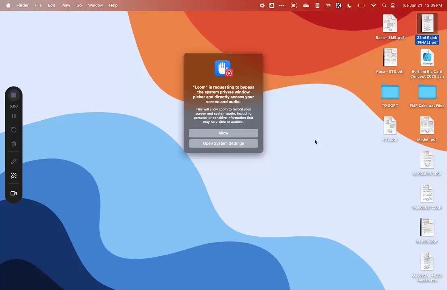Click the screenshot capture menu bar icon

click(294, 5)
